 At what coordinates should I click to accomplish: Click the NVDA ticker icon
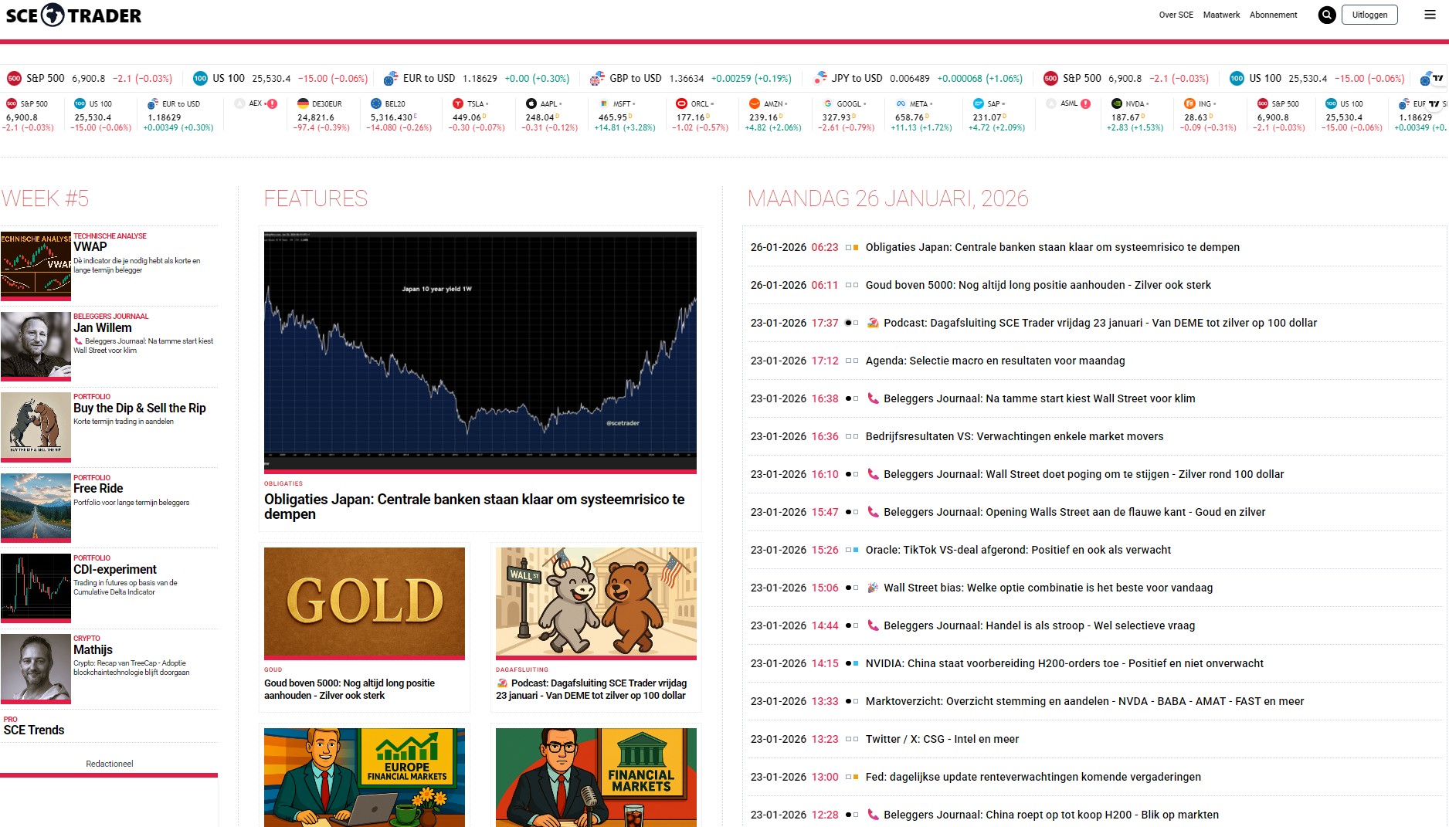(1117, 103)
